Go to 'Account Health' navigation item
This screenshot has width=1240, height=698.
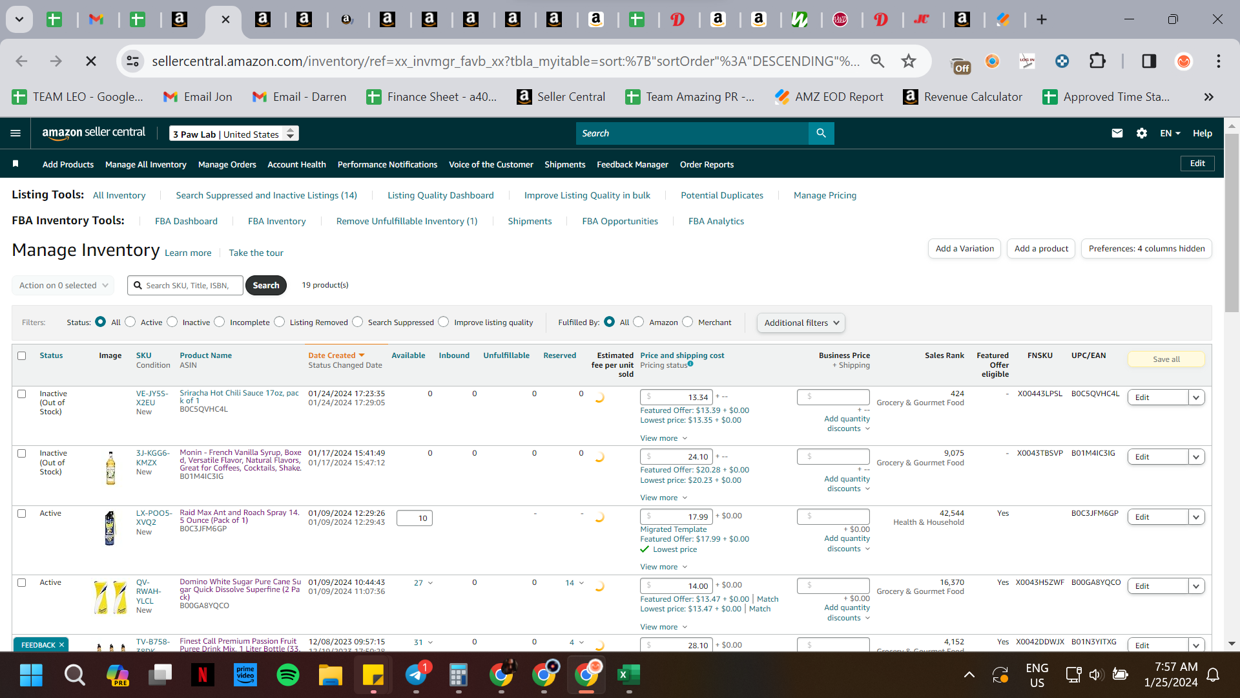[x=296, y=164]
